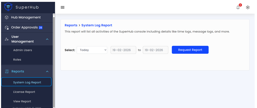Collapse the User Management section chevron
This screenshot has height=108, width=257.
pos(47,39)
